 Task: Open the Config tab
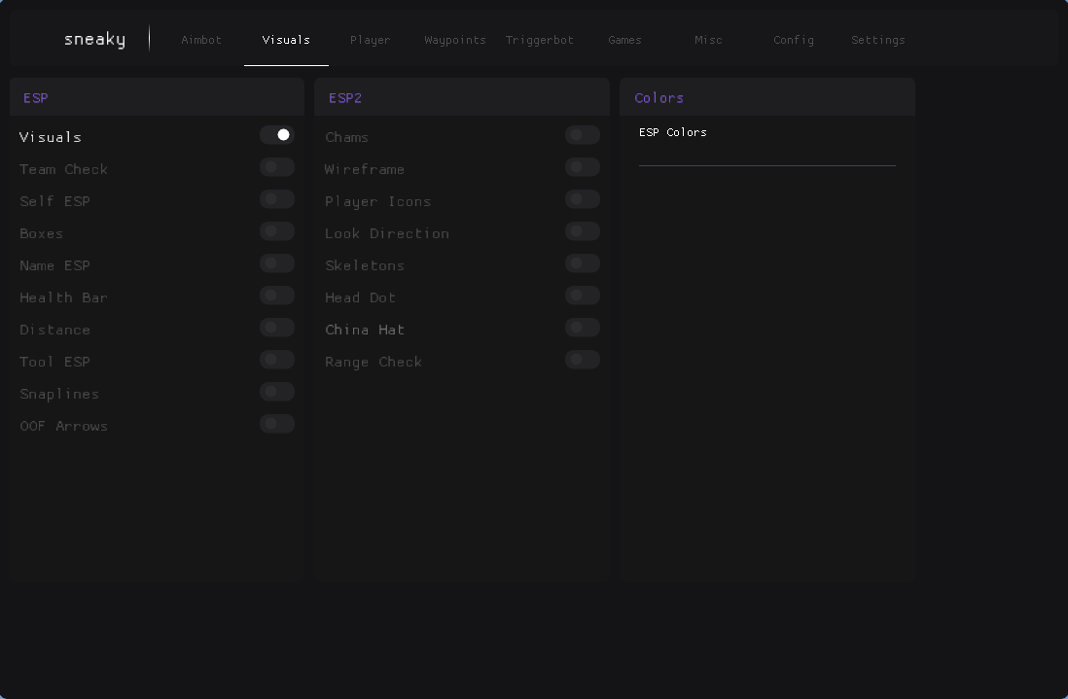[794, 40]
